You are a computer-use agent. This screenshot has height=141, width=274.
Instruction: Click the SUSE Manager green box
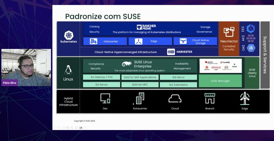[220, 81]
